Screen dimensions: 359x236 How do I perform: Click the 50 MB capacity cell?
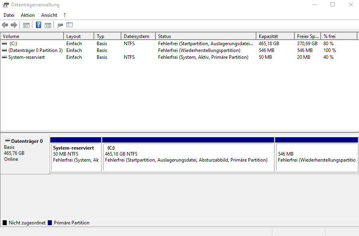click(265, 57)
